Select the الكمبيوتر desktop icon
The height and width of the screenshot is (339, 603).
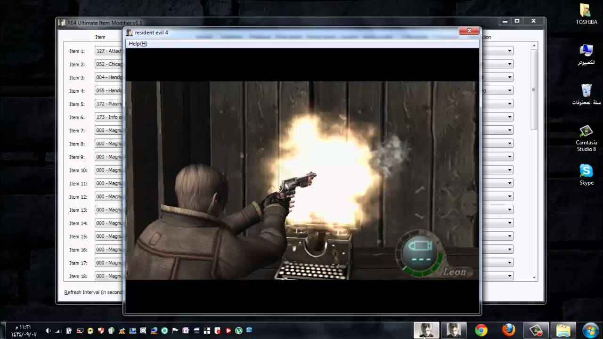pyautogui.click(x=586, y=54)
